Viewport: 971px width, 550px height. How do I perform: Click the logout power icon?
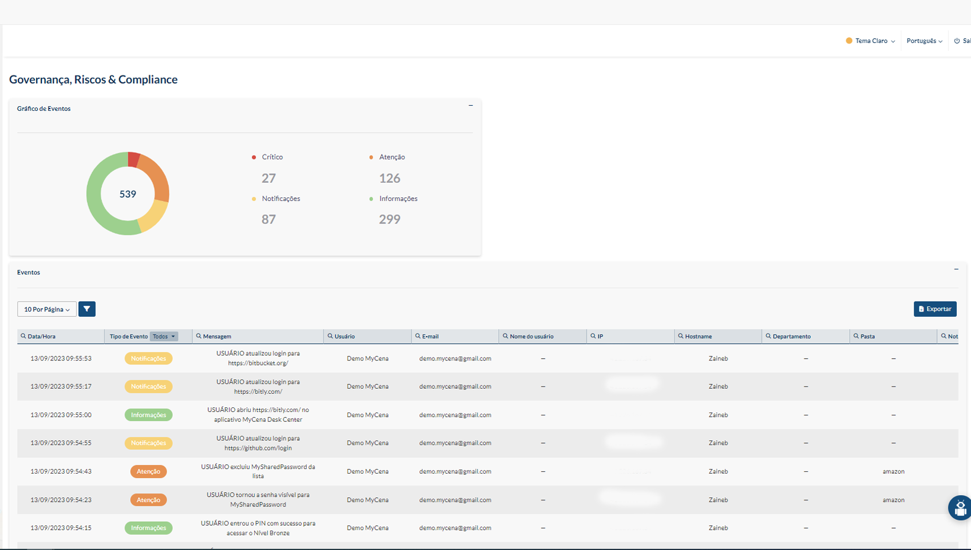(x=957, y=41)
